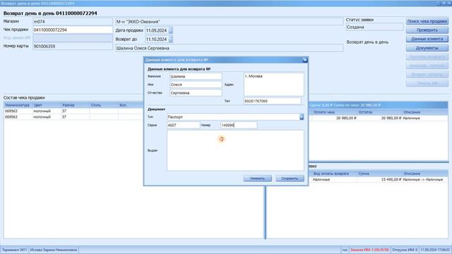Click the 'Остаток' column header

(x=380, y=112)
